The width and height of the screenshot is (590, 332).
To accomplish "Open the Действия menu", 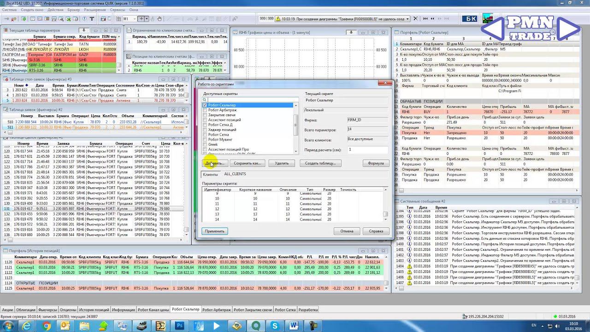I will click(x=56, y=10).
